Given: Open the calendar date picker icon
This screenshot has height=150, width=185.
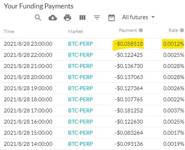Looking at the screenshot, I should click(x=112, y=18).
